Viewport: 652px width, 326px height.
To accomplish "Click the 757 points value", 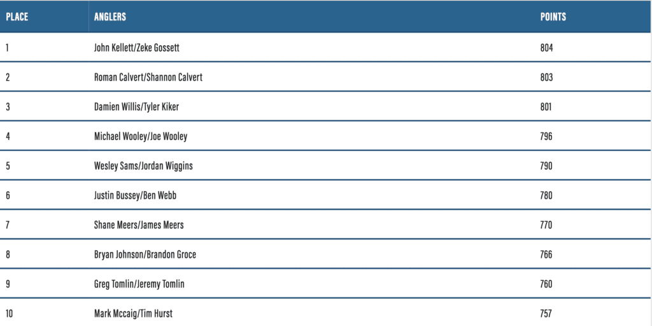I will [x=546, y=313].
